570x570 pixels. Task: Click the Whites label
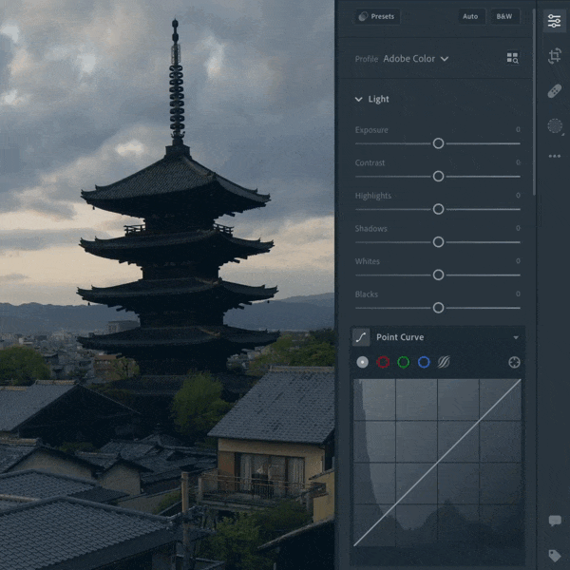click(367, 261)
